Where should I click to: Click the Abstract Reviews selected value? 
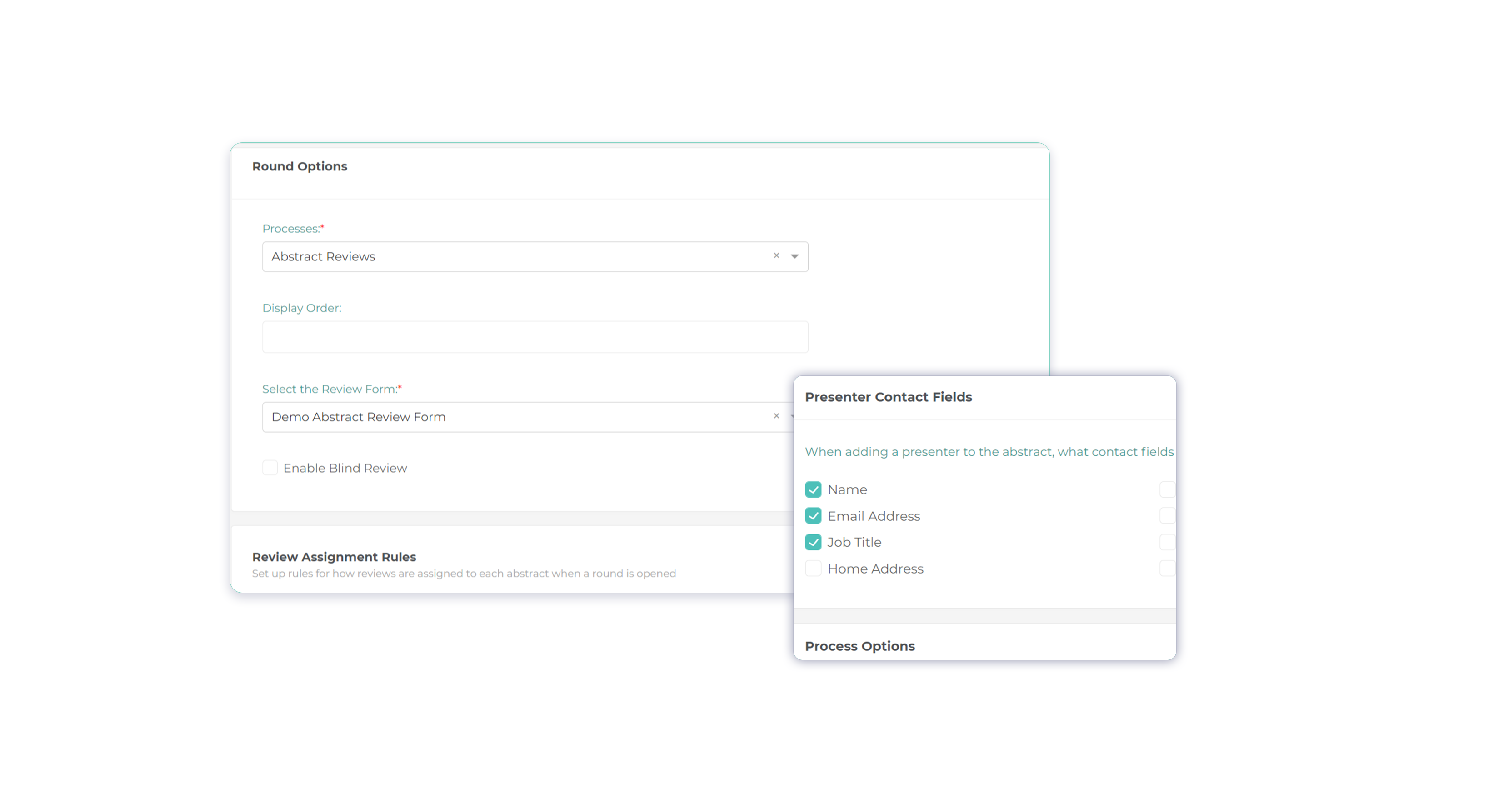323,256
